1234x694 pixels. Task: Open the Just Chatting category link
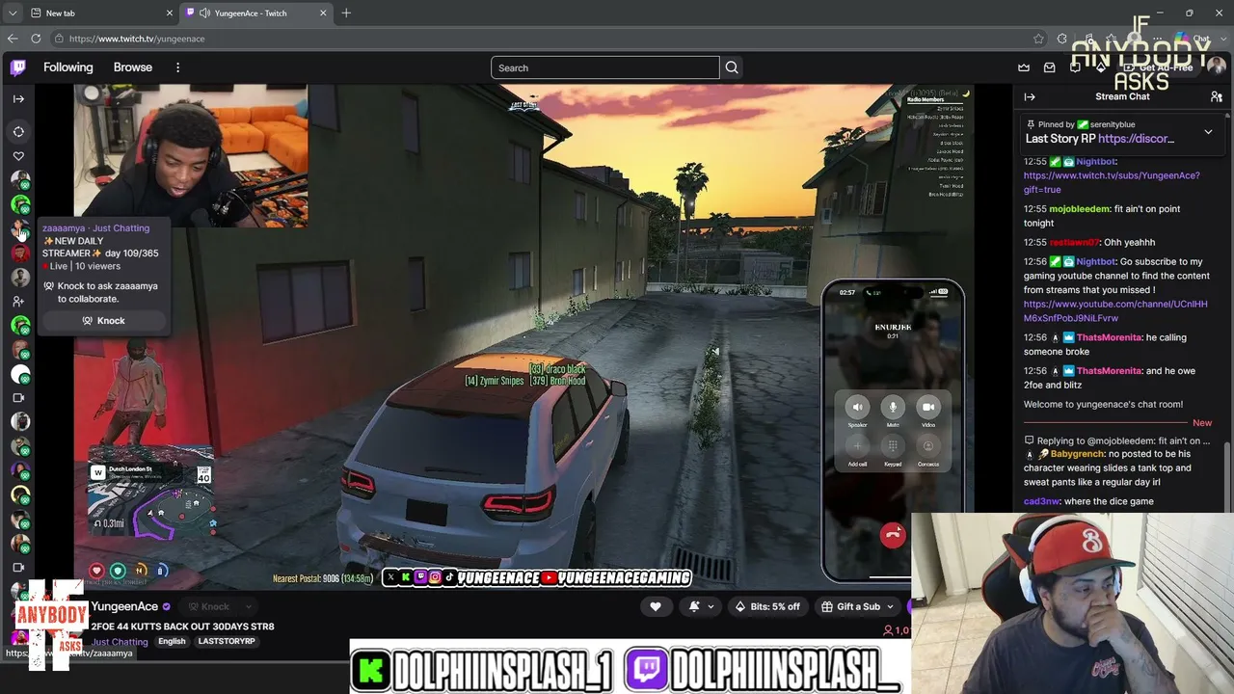[120, 641]
